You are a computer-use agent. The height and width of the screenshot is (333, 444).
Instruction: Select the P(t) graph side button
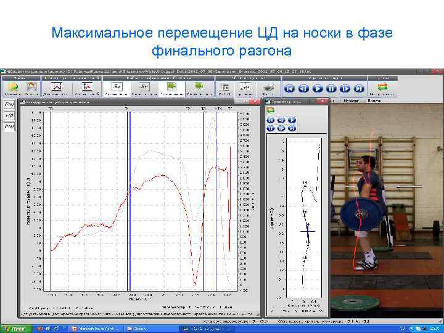tap(9, 126)
